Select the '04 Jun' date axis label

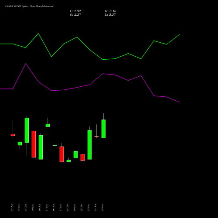coord(12,208)
